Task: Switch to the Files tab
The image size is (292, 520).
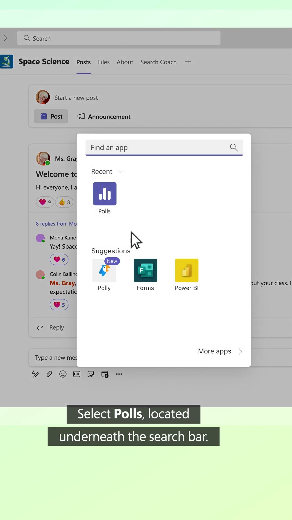Action: pyautogui.click(x=104, y=62)
